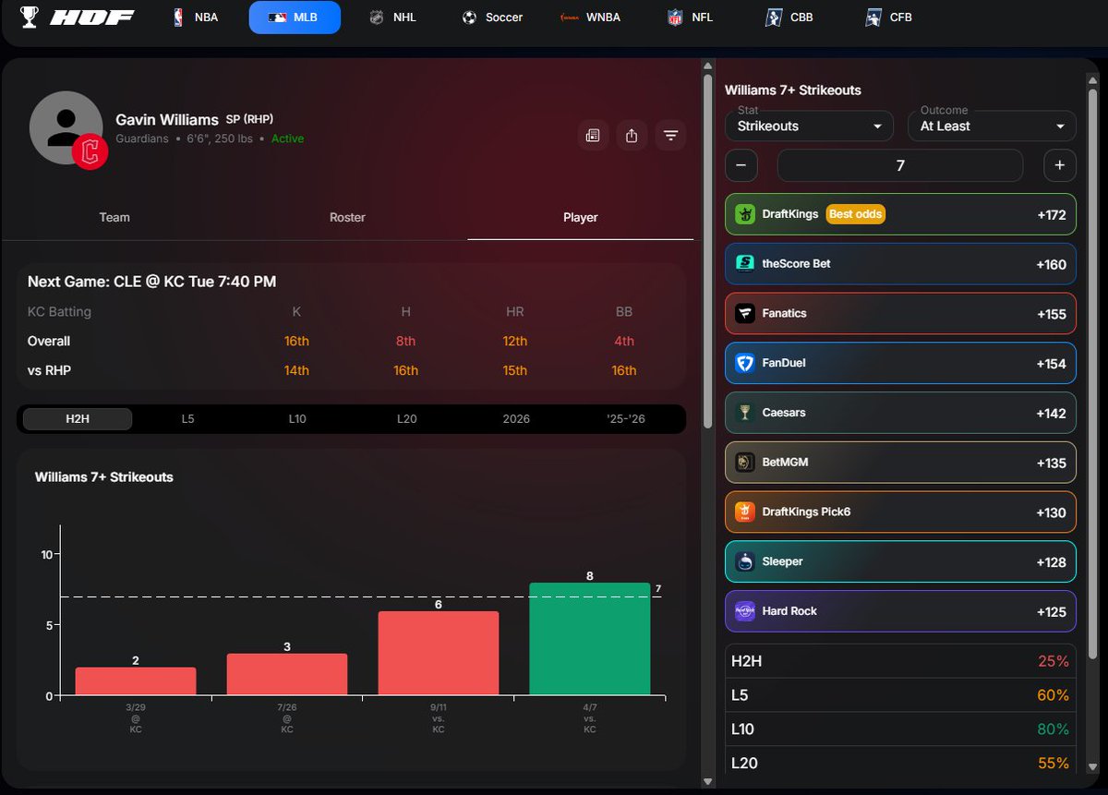The height and width of the screenshot is (795, 1108).
Task: Open Caesars odds row at +142
Action: (x=900, y=413)
